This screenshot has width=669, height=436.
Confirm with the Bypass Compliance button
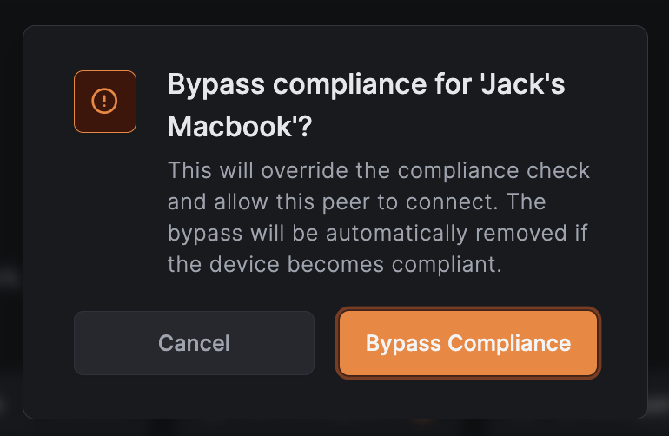tap(468, 343)
